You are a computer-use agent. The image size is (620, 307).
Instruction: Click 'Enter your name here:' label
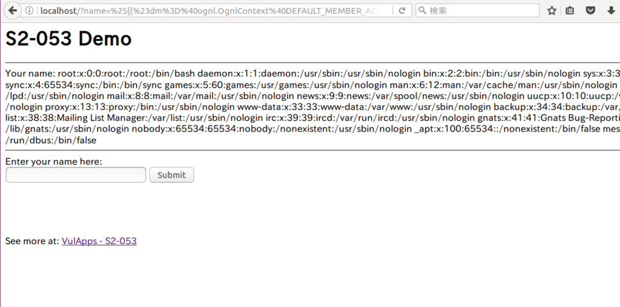point(54,161)
